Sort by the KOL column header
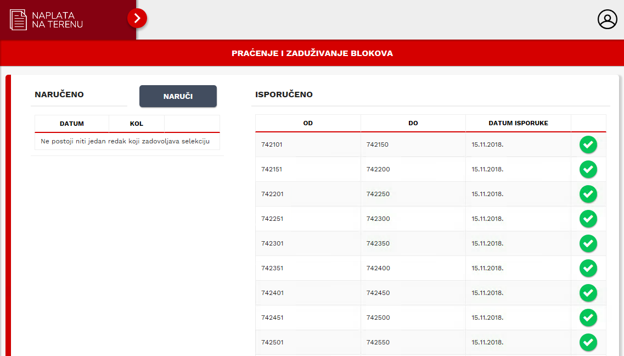 click(x=136, y=124)
